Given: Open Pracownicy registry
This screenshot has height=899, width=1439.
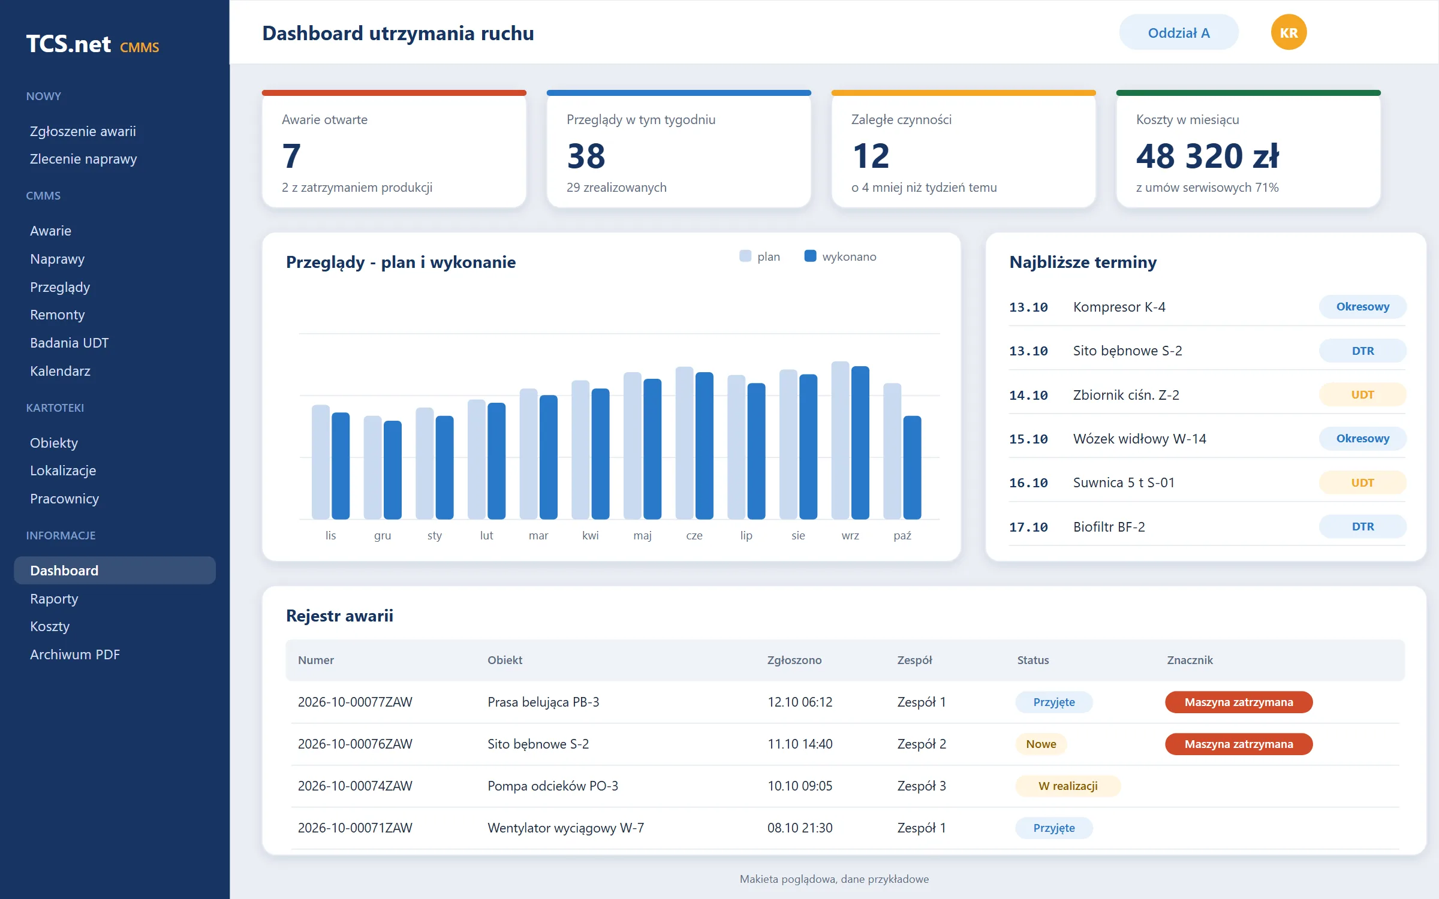Looking at the screenshot, I should coord(64,499).
